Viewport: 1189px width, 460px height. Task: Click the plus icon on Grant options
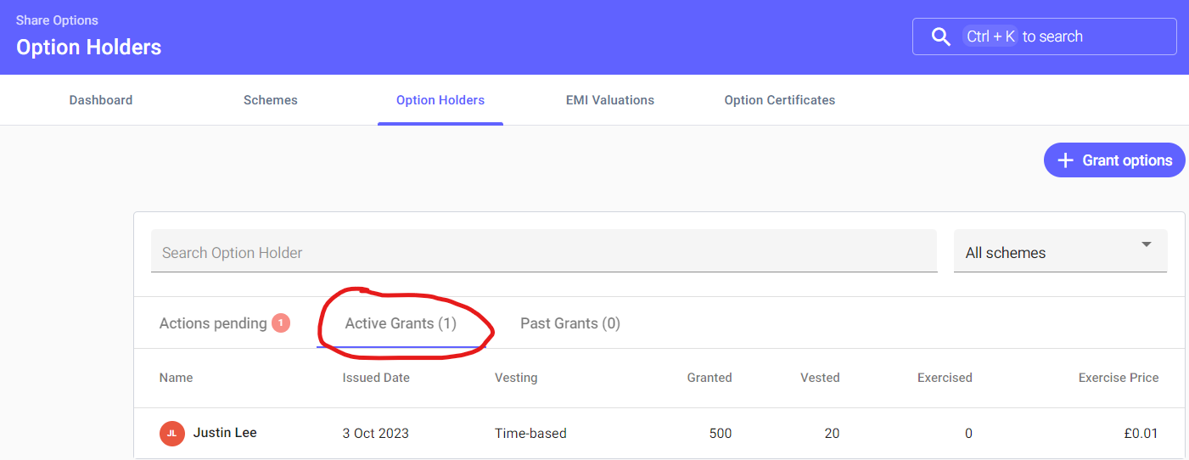(x=1065, y=160)
